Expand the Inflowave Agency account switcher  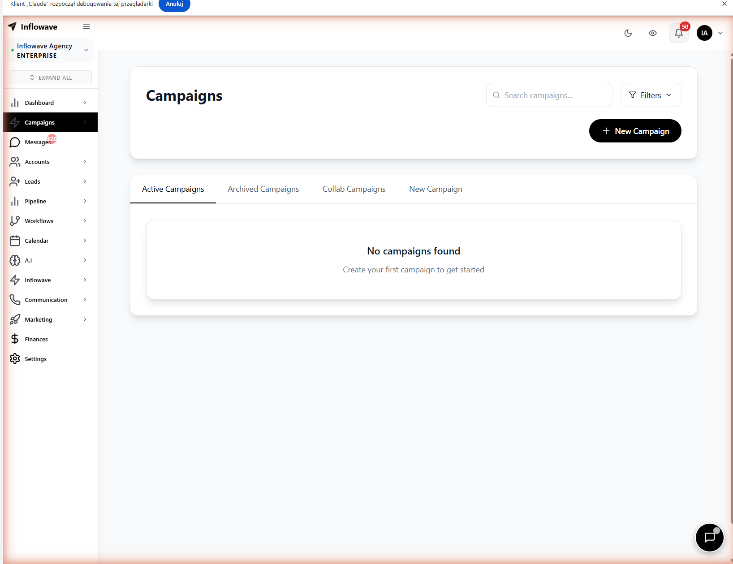click(86, 50)
